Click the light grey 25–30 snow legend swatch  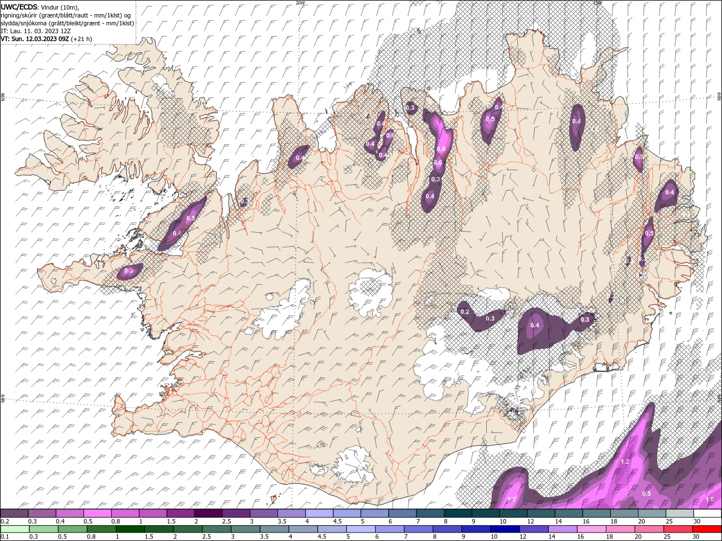pyautogui.click(x=679, y=513)
